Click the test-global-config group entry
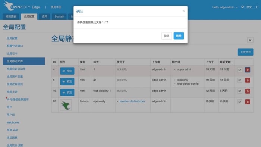This screenshot has height=147, width=261. [x=188, y=84]
